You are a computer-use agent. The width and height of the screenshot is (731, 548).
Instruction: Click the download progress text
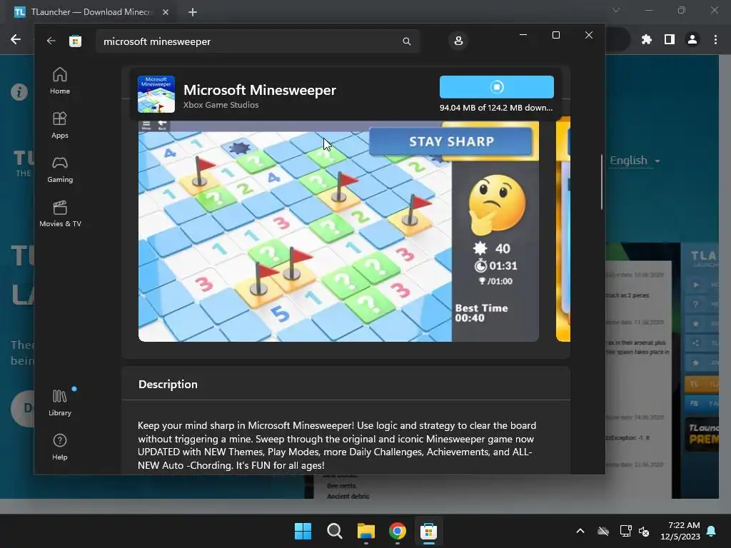[x=496, y=108]
